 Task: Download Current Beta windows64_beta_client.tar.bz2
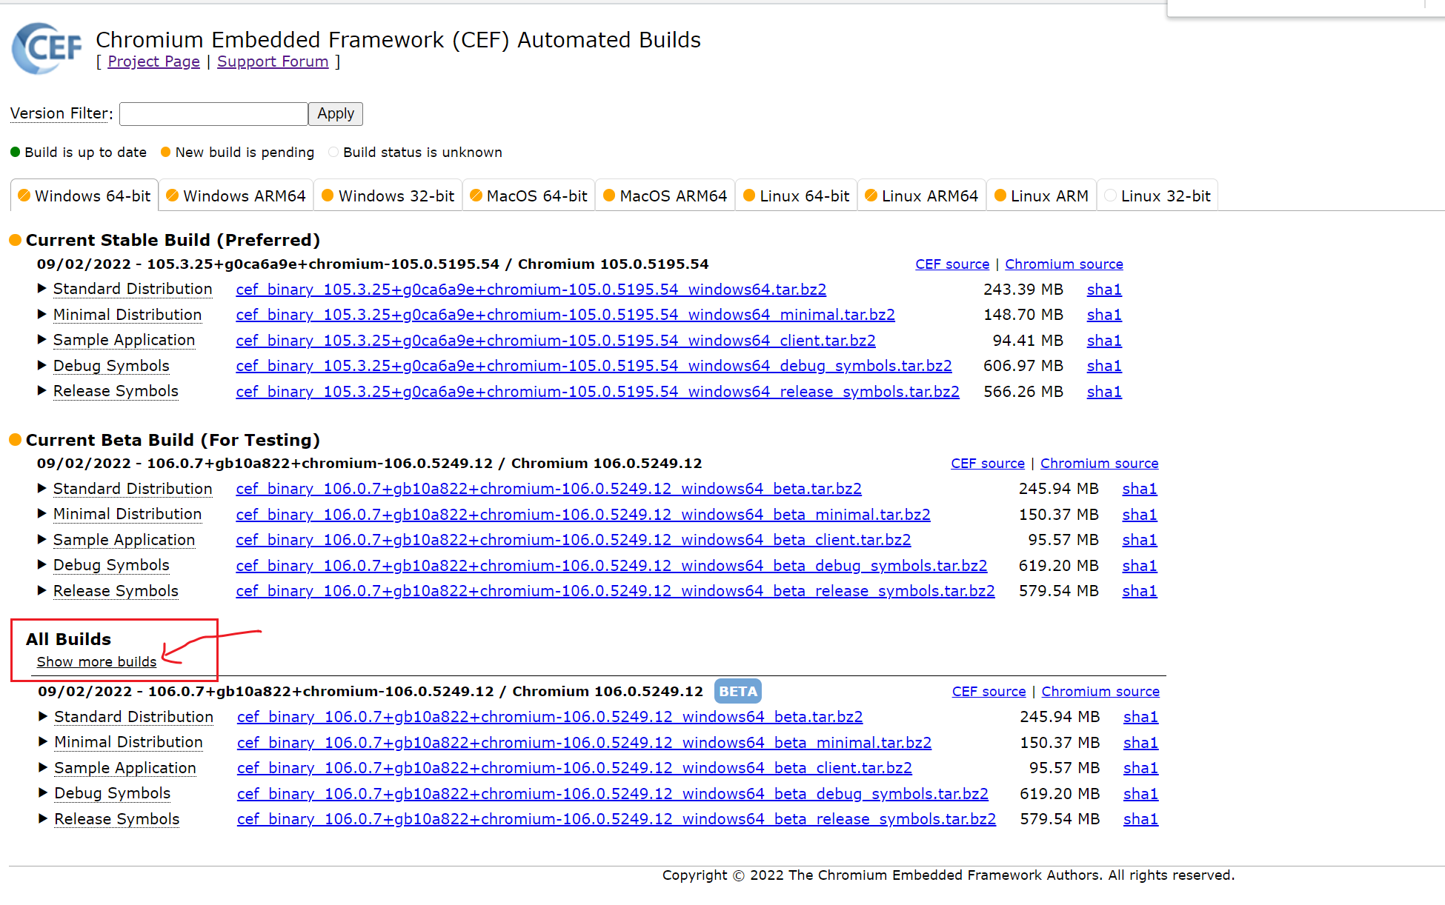coord(574,540)
